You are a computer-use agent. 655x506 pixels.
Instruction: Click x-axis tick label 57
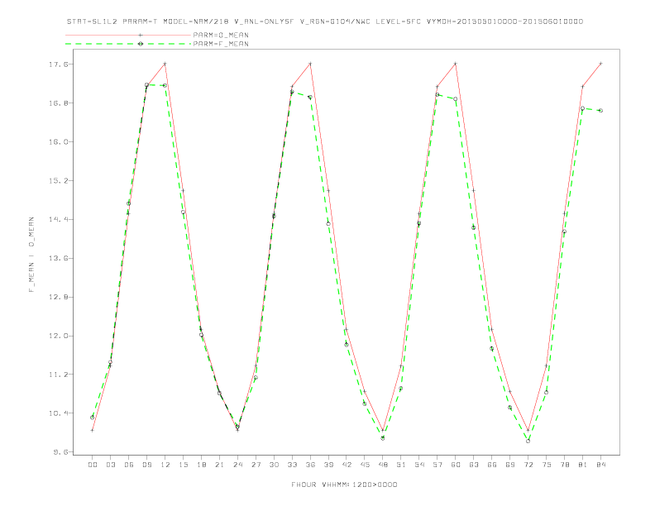(x=437, y=465)
